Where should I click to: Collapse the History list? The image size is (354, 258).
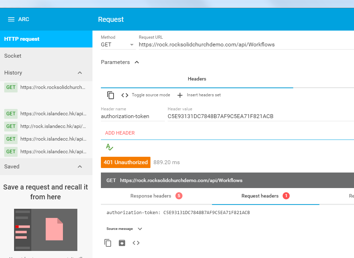80,73
